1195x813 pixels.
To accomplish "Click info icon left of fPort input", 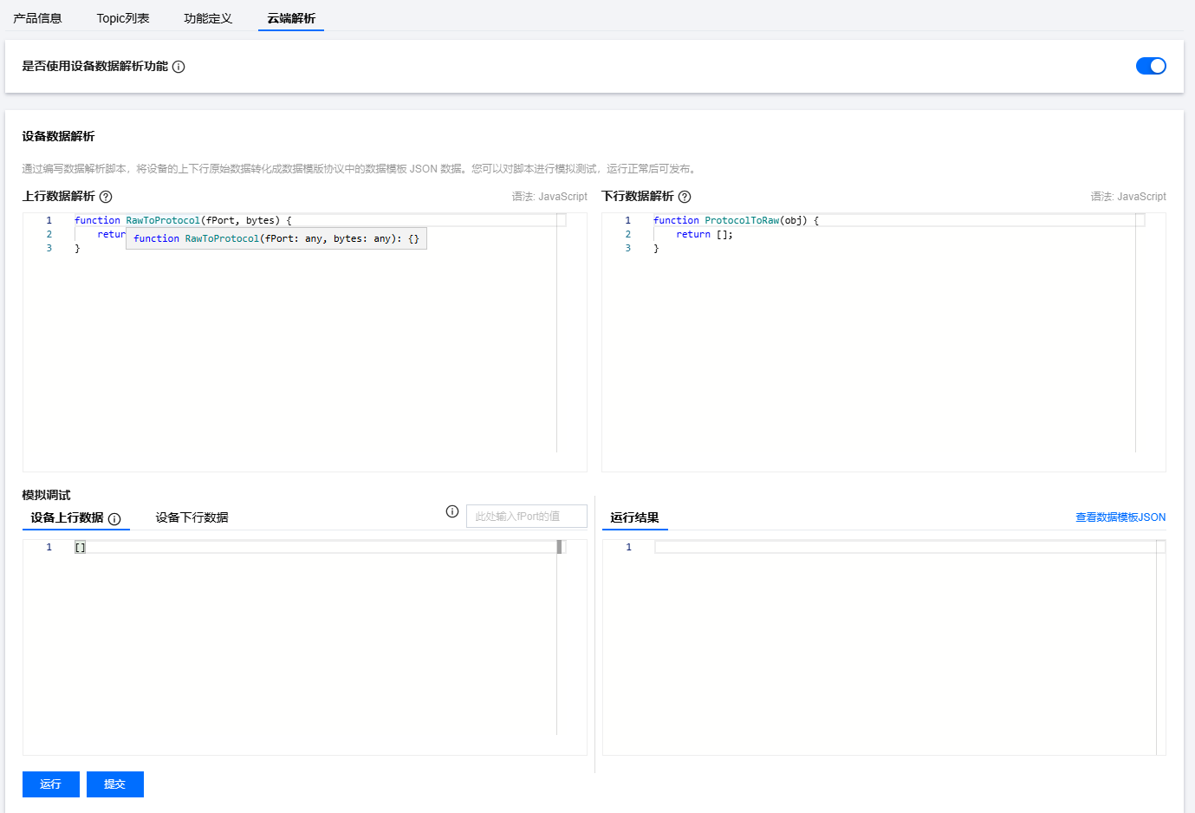I will 452,511.
